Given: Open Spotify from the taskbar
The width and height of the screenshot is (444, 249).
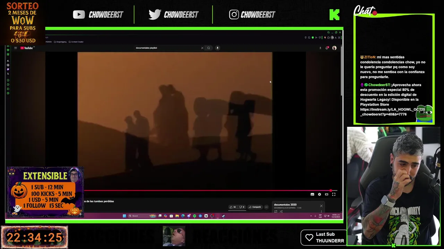Looking at the screenshot, I should click(x=194, y=216).
